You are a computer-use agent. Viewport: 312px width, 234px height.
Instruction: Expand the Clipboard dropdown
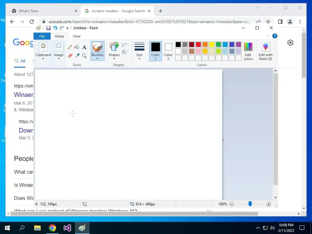43,59
